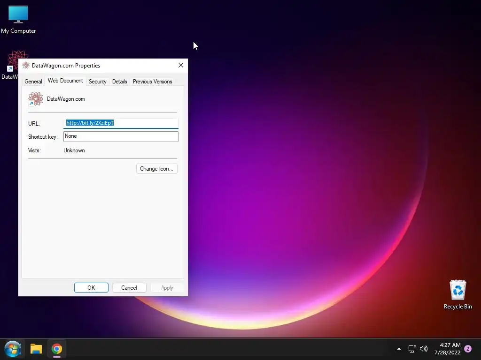The height and width of the screenshot is (360, 481).
Task: Go to the Details tab
Action: point(120,82)
